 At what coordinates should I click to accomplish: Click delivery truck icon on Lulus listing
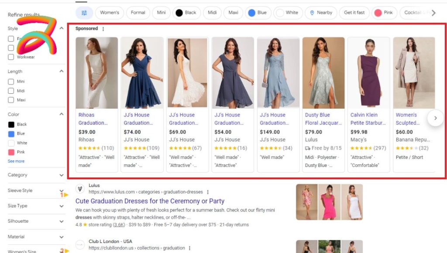(308, 148)
